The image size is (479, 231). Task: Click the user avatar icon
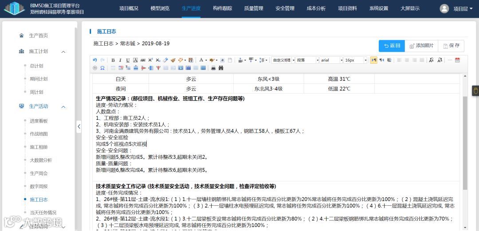coord(444,8)
